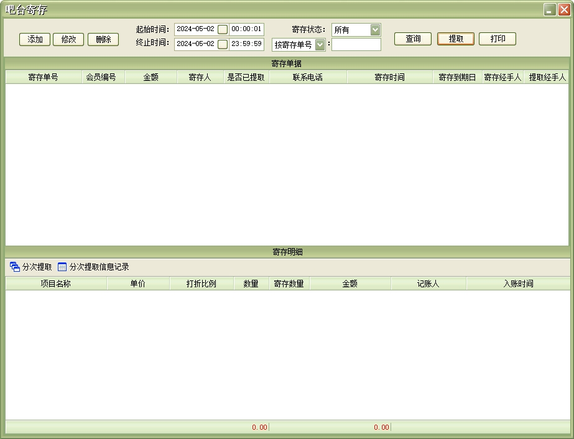This screenshot has width=574, height=439.
Task: Print using the 打印 button
Action: point(498,39)
